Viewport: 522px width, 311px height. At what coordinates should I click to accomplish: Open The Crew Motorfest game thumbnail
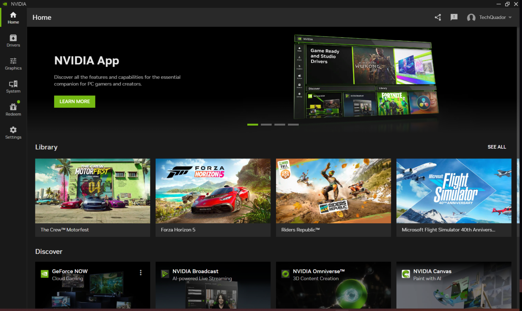pos(92,191)
